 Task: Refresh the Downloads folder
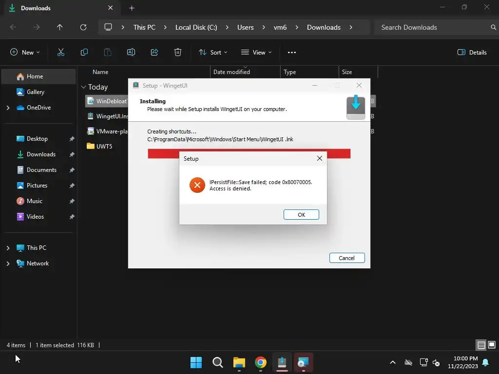pyautogui.click(x=83, y=27)
